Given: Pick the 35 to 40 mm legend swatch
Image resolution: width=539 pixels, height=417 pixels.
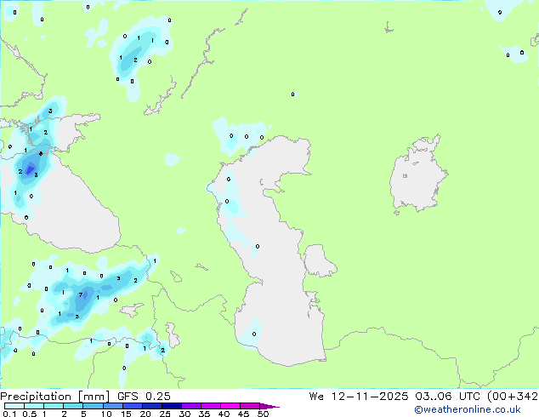Looking at the screenshot, I should click(x=210, y=406).
